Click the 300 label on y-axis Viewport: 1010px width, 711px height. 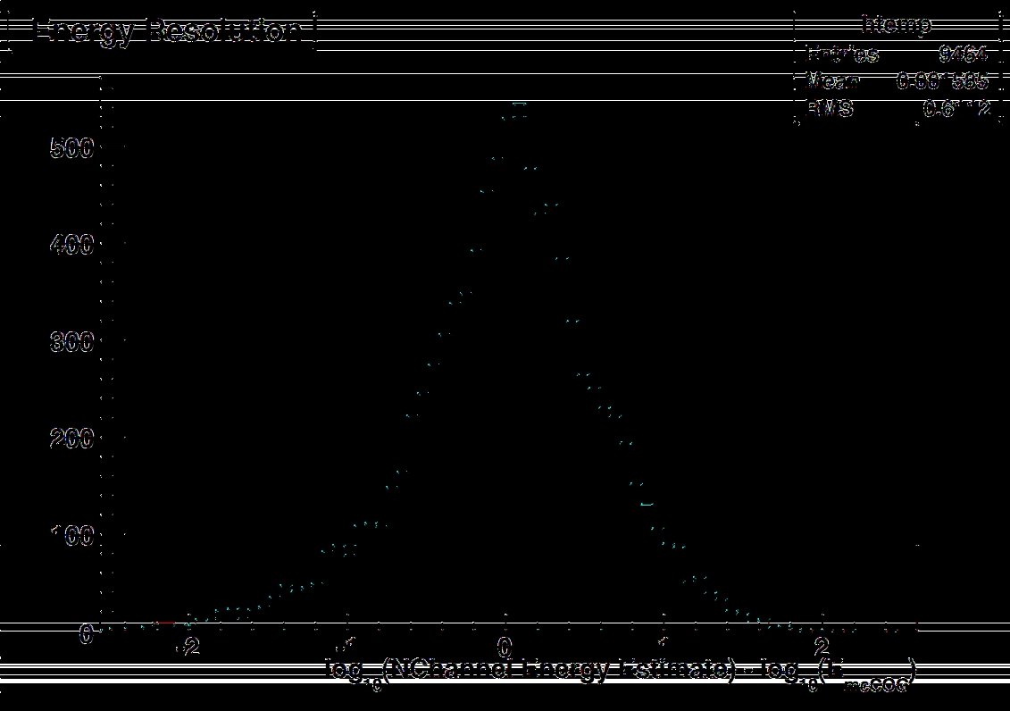coord(71,341)
